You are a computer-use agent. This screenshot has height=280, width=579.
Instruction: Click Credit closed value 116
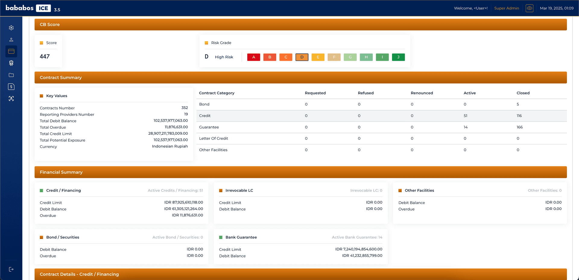(x=519, y=116)
